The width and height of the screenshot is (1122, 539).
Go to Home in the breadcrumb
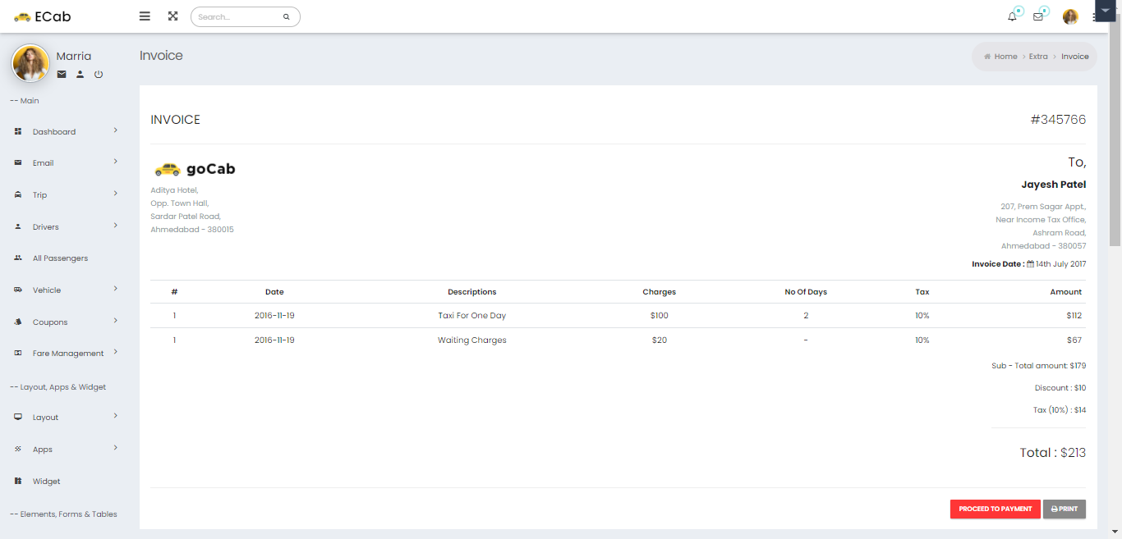[x=1005, y=57]
